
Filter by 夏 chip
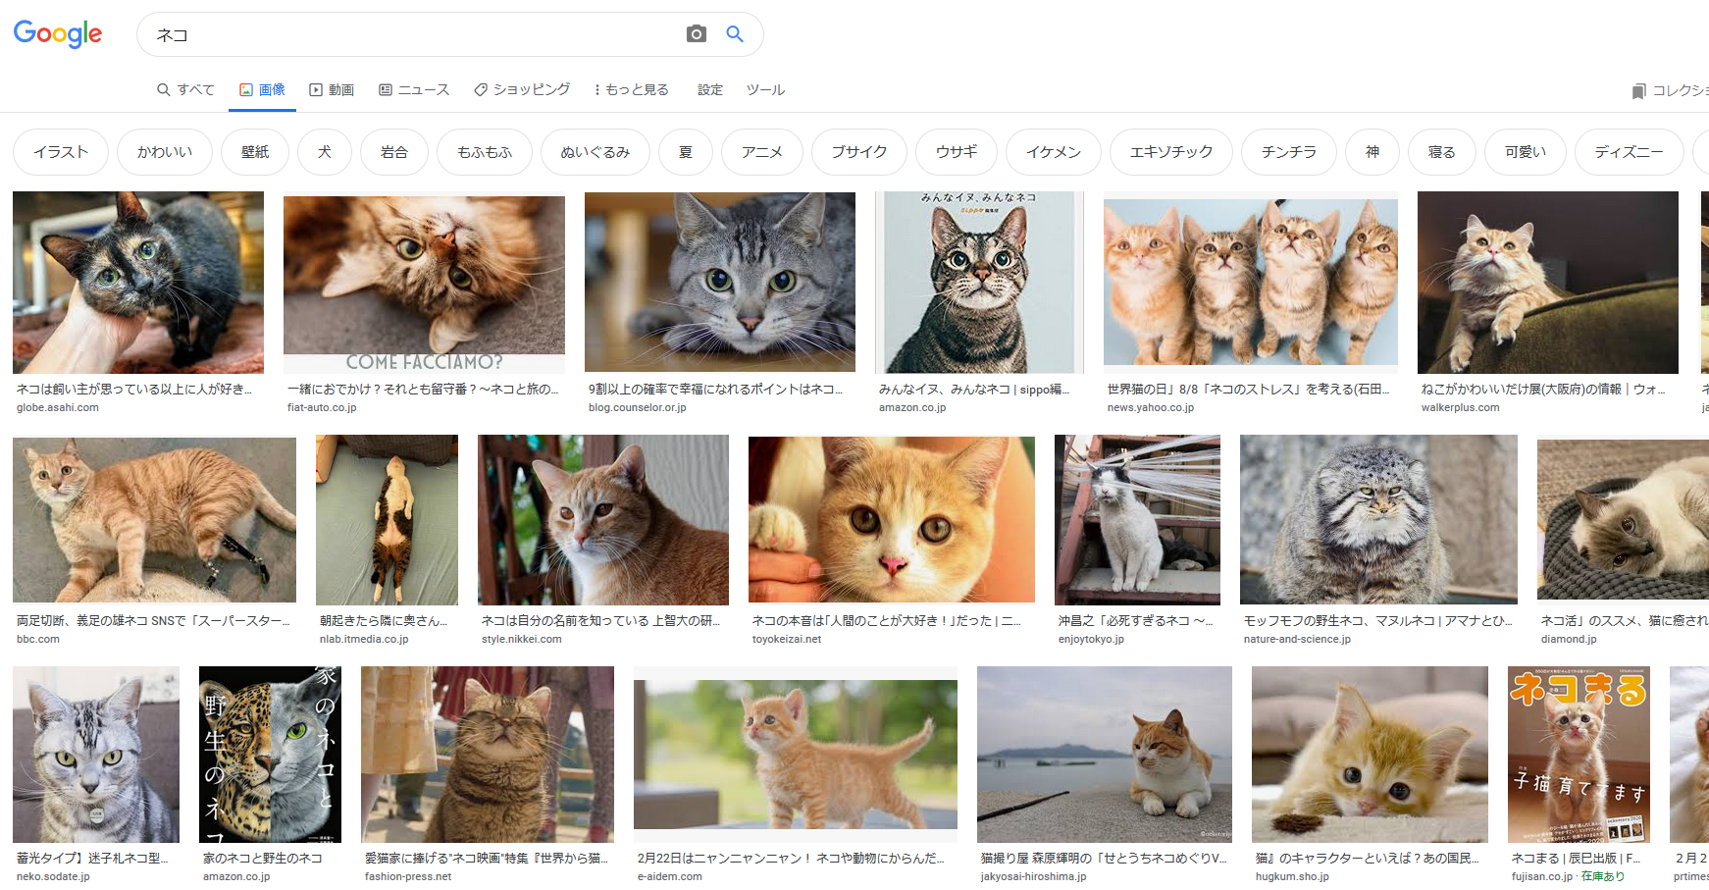pos(686,152)
